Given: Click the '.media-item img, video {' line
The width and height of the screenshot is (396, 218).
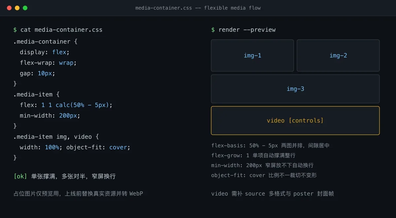Looking at the screenshot, I should pos(56,137).
